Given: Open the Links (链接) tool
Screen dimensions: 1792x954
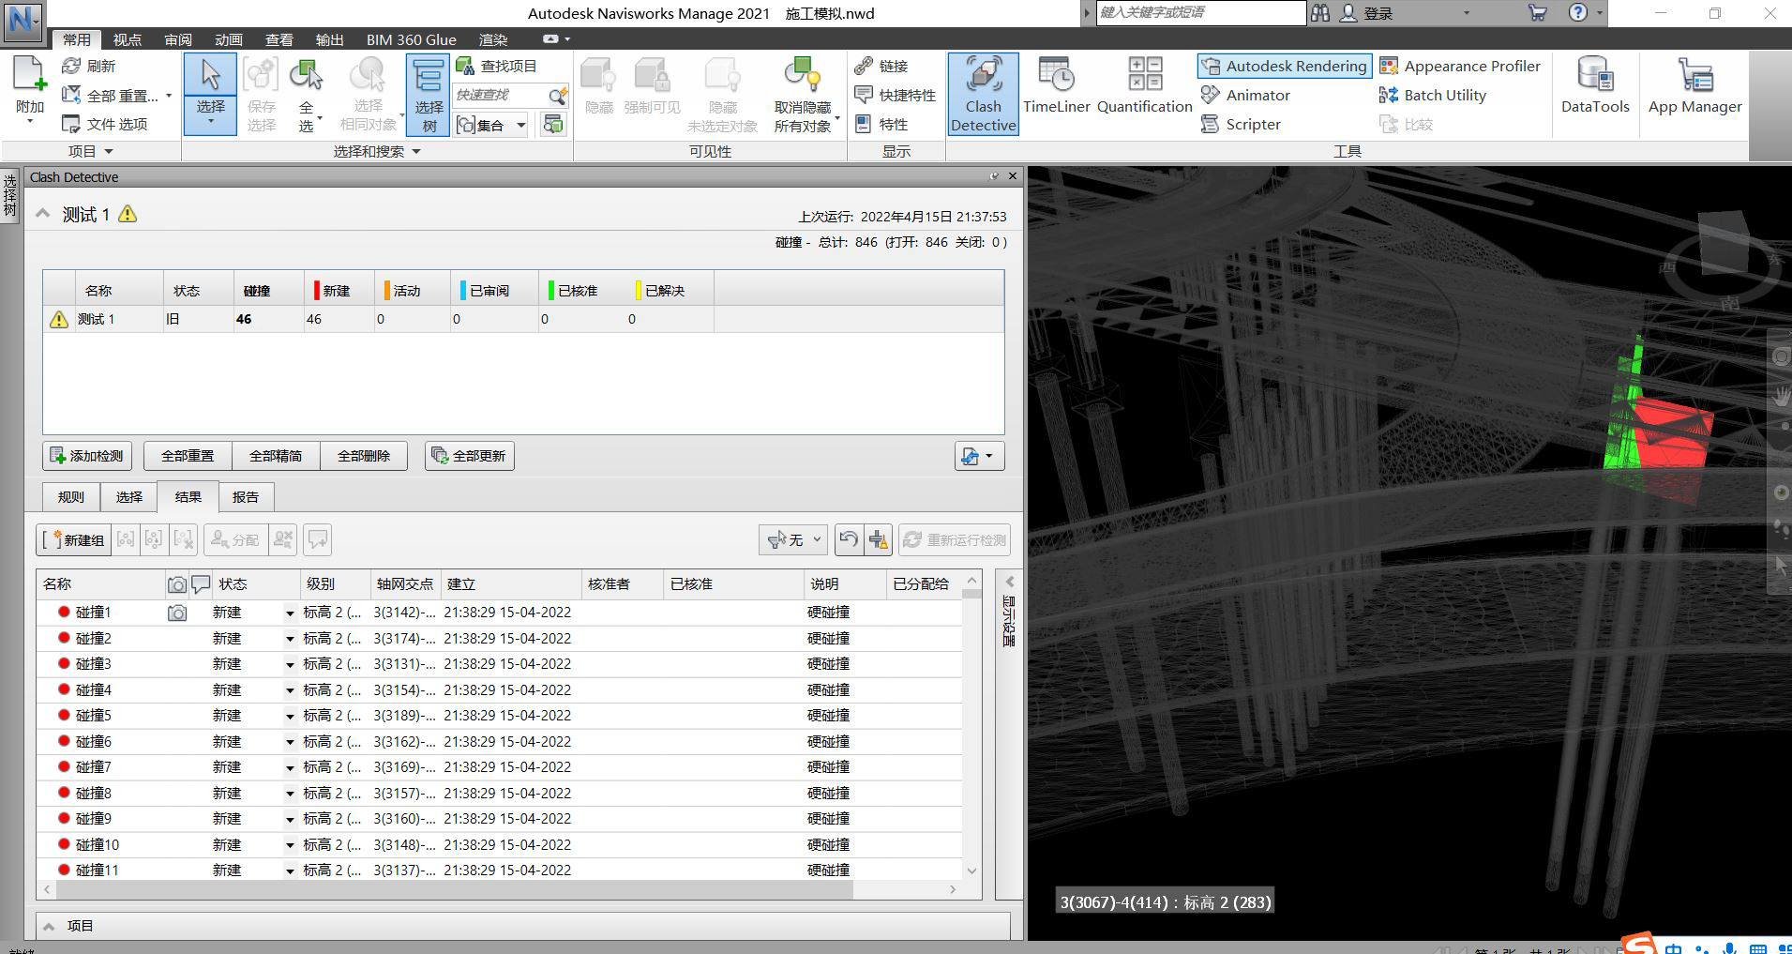Looking at the screenshot, I should [881, 66].
